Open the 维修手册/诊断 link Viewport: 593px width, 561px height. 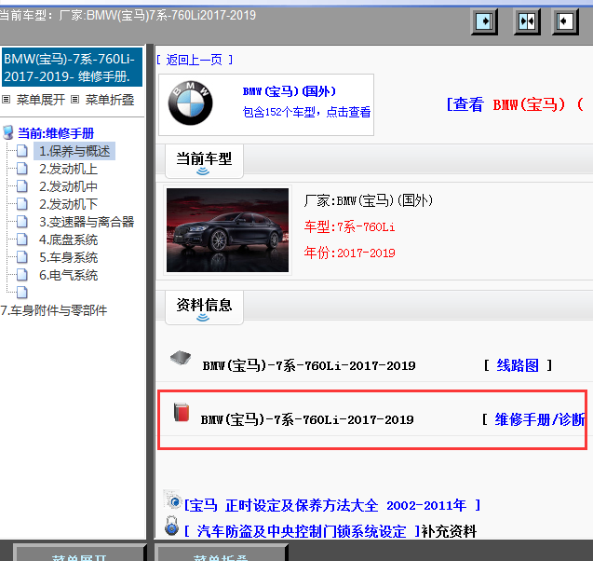pyautogui.click(x=540, y=419)
